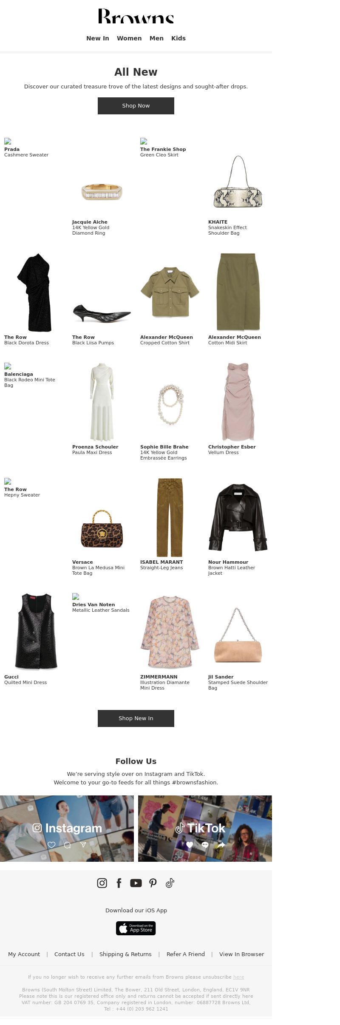Viewport: 340px width, 1025px height.
Task: Open the View In Browser link
Action: (241, 954)
